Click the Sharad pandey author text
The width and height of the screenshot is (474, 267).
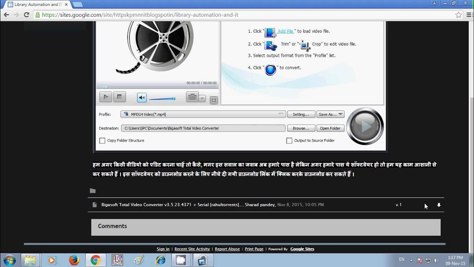coord(260,205)
